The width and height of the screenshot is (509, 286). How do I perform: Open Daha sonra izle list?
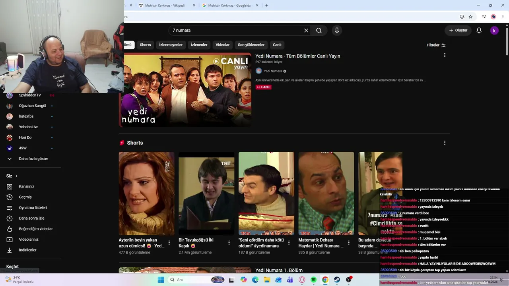click(31, 218)
